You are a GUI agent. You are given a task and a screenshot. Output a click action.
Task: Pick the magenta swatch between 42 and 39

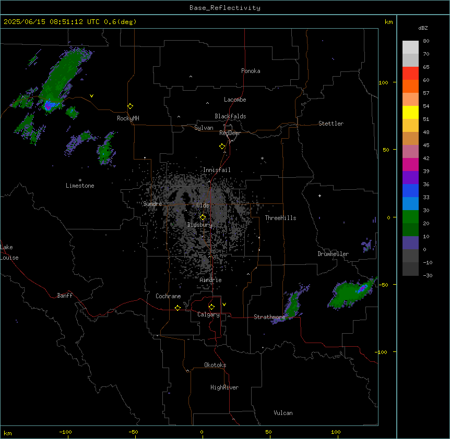pyautogui.click(x=410, y=164)
